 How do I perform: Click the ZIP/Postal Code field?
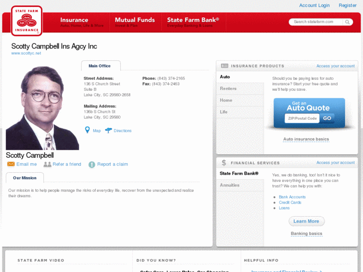[x=302, y=118]
